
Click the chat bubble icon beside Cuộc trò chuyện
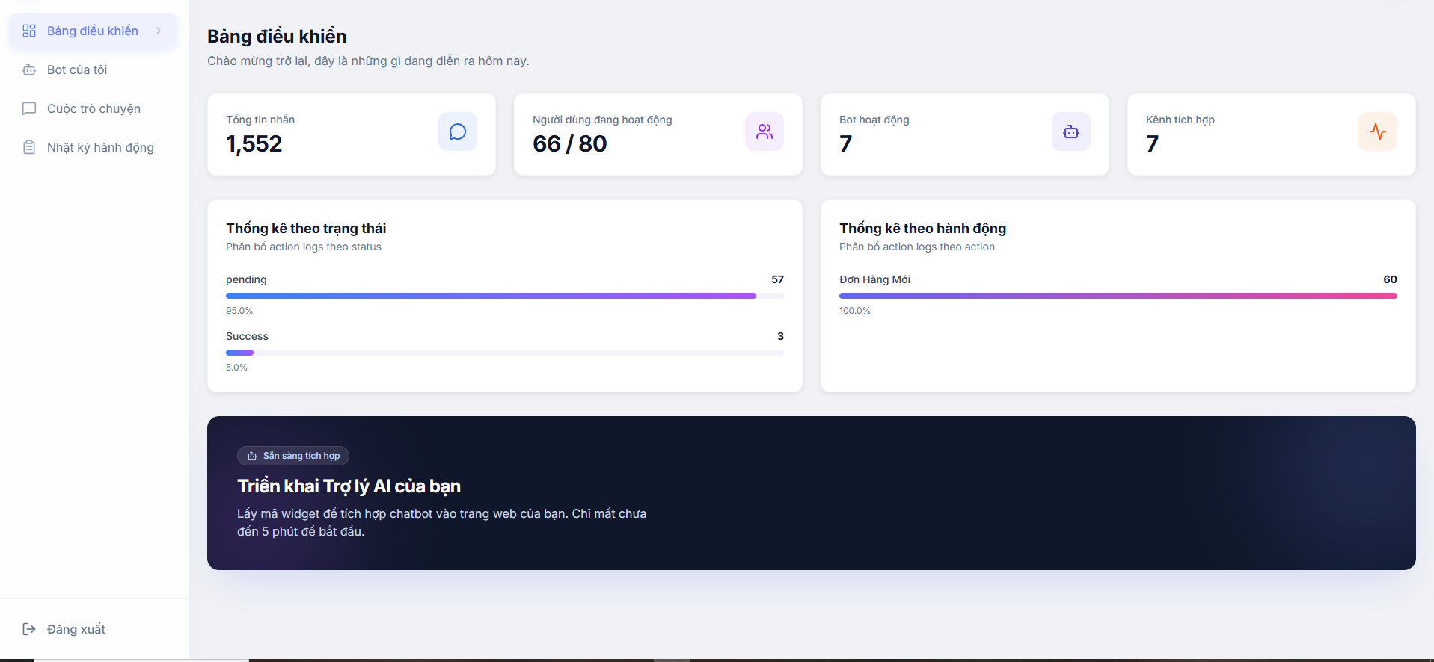(x=29, y=108)
